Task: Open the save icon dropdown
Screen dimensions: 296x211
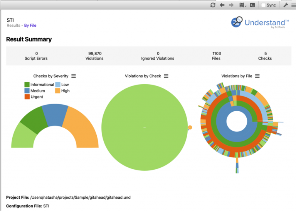Action: (x=243, y=5)
